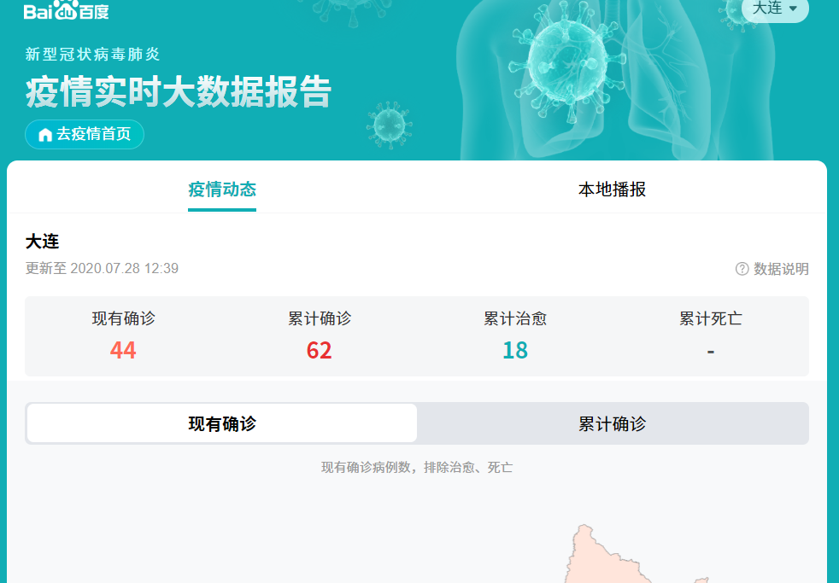Image resolution: width=839 pixels, height=583 pixels.
Task: Select the 现有确诊 map view toggle
Action: pos(222,423)
